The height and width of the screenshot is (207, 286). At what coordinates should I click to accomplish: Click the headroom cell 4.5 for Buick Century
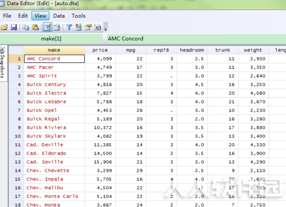click(x=192, y=84)
